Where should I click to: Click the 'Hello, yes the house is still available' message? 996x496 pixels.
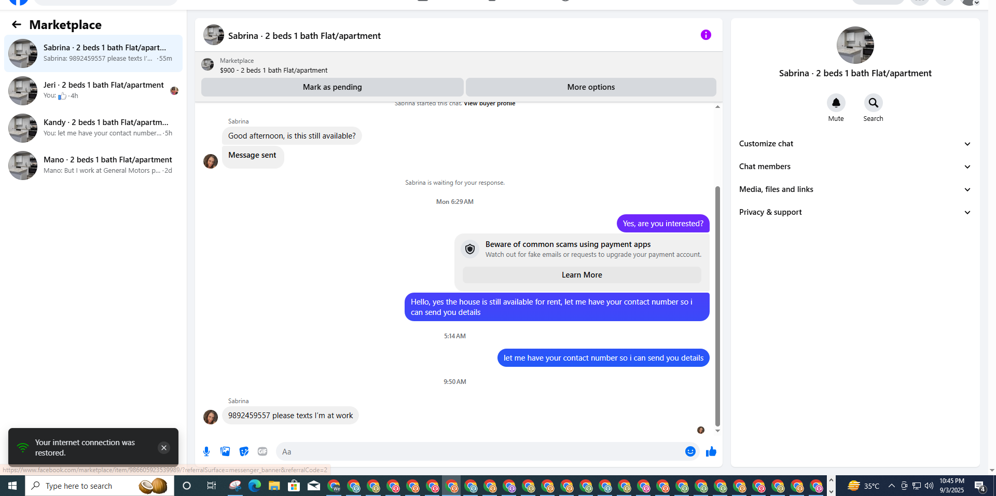(x=557, y=307)
